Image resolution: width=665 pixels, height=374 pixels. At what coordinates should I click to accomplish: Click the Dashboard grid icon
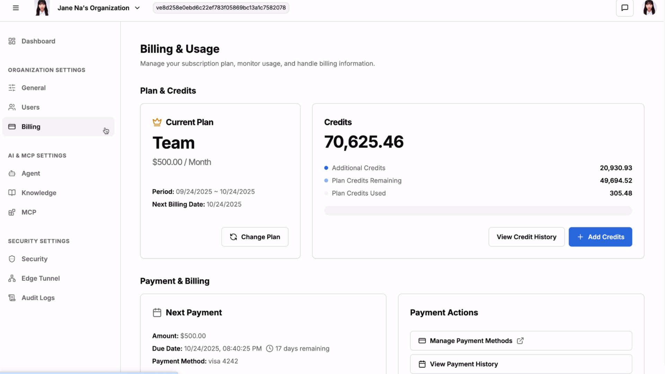click(x=12, y=41)
